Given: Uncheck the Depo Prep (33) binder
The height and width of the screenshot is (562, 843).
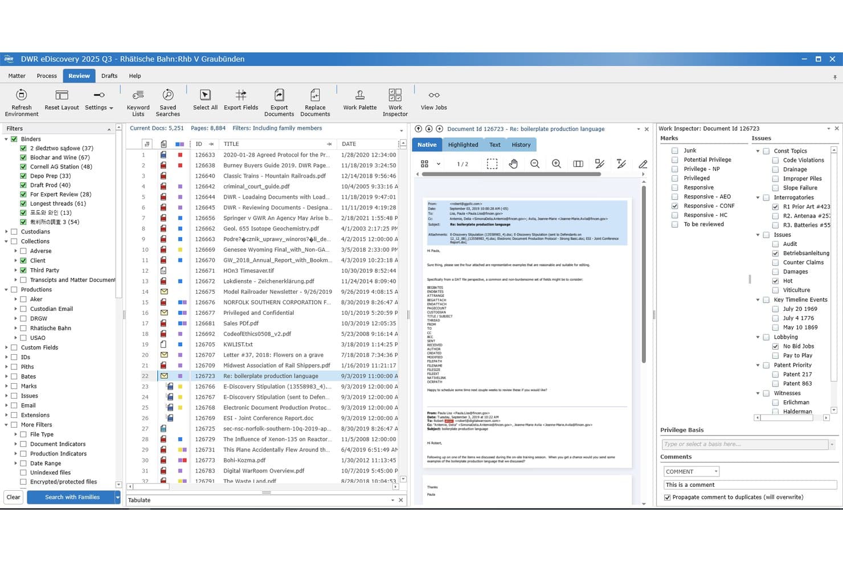Looking at the screenshot, I should pyautogui.click(x=23, y=176).
